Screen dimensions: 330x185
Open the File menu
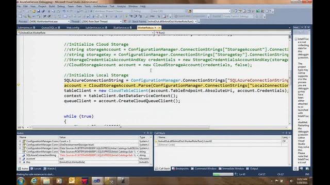point(19,6)
